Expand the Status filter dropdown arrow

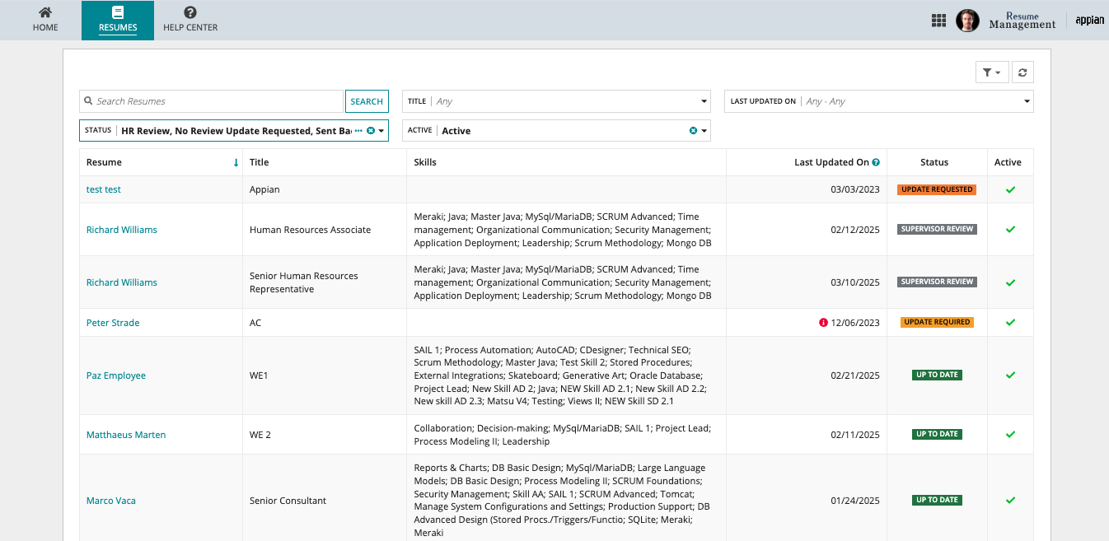(381, 131)
